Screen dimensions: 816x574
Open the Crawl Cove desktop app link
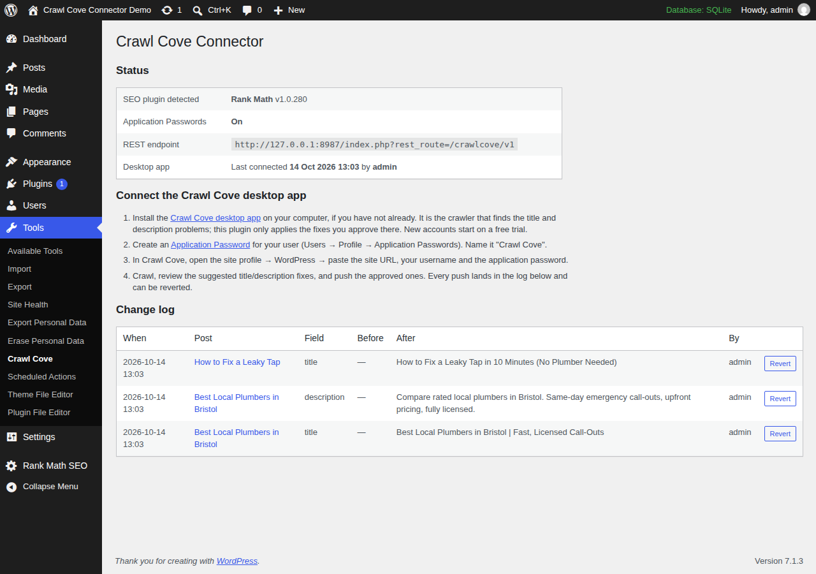(x=215, y=217)
